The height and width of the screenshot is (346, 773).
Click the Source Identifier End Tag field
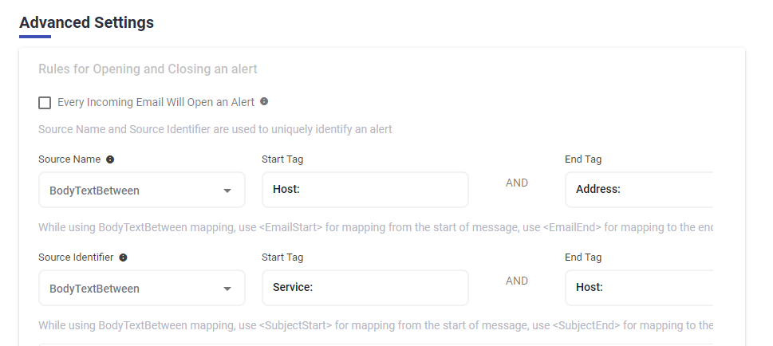click(x=638, y=288)
